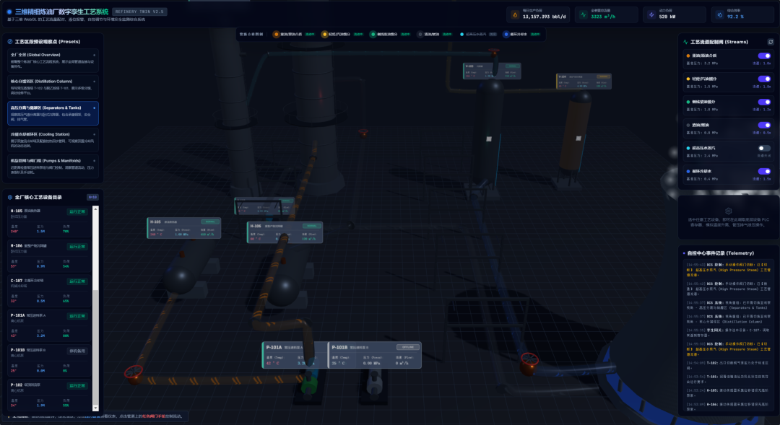The image size is (780, 425).
Task: Click the green P-101A pump model
Action: tap(309, 384)
